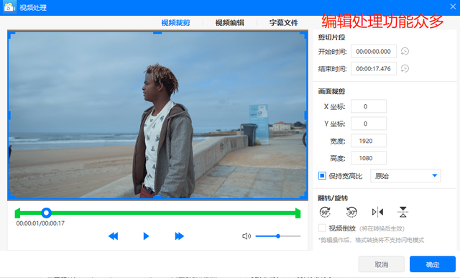
Task: Toggle the 保持宽高比 checkbox
Action: (x=322, y=176)
